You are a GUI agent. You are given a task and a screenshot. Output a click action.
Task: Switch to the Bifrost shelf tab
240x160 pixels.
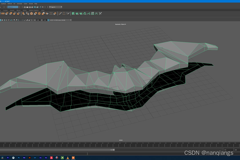click(x=18, y=10)
